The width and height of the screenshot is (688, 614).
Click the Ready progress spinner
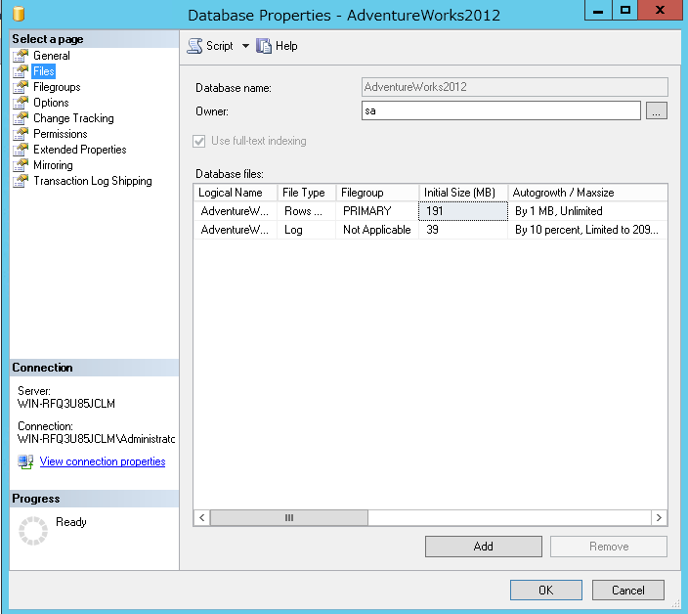[33, 531]
